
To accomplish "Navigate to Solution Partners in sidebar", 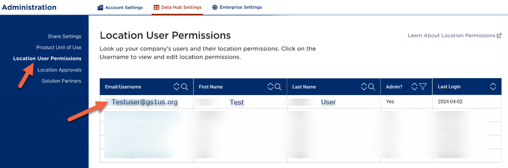I will (61, 81).
